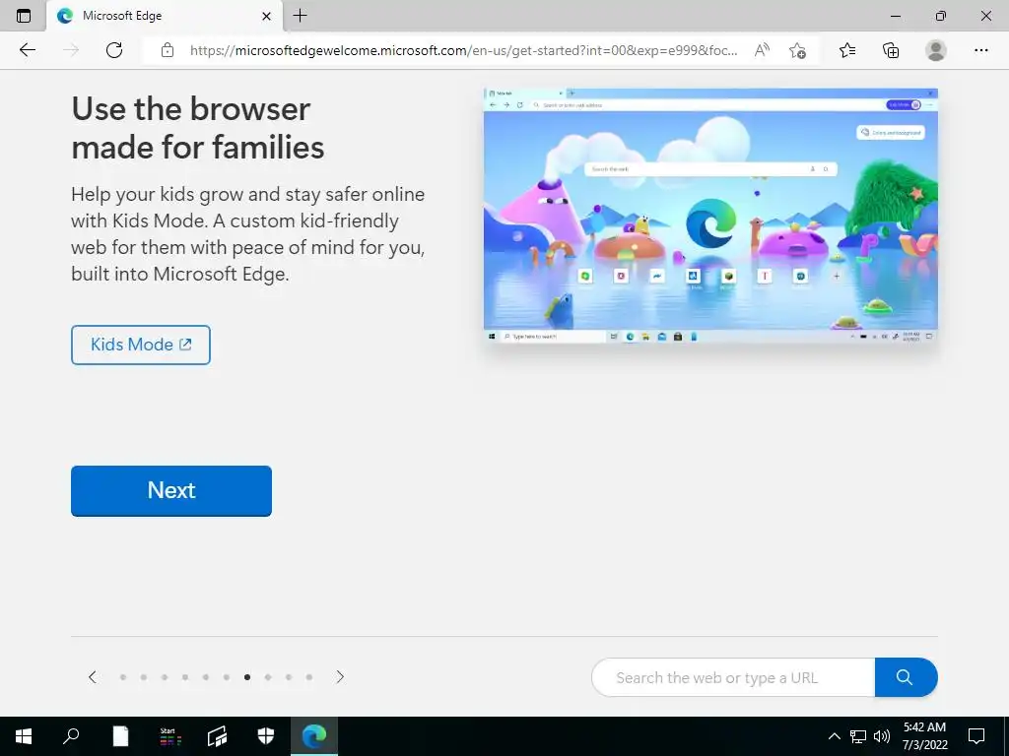Restore down the Edge window
This screenshot has height=756, width=1009.
point(941,16)
